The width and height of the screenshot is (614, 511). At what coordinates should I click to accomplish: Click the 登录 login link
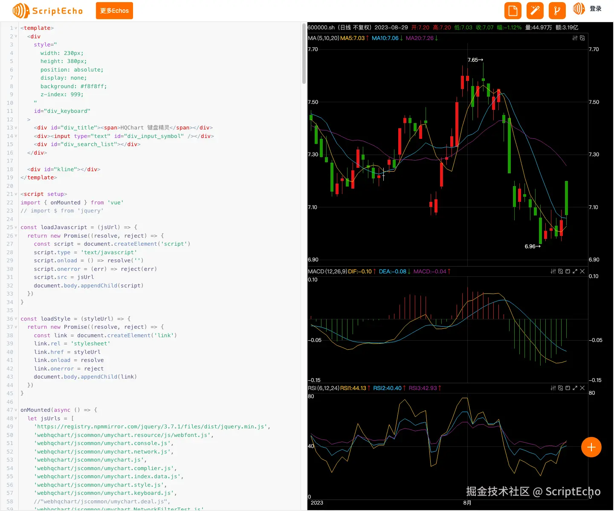[596, 9]
